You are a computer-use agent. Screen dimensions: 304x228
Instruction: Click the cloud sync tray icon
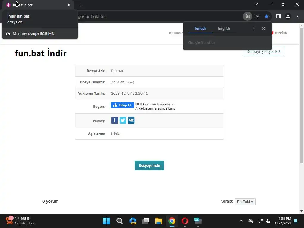click(251, 221)
